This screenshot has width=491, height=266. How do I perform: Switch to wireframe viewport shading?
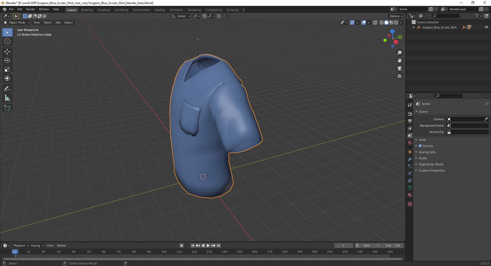tap(382, 23)
